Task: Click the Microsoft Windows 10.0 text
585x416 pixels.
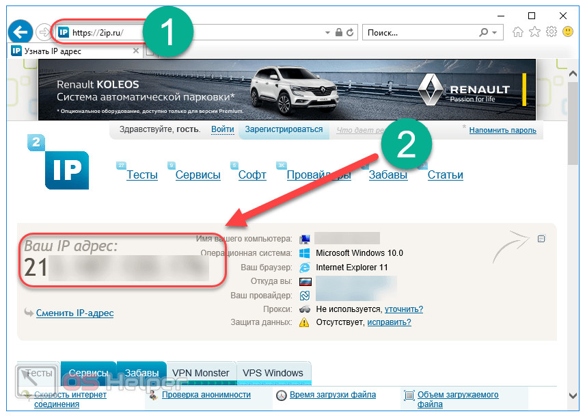Action: (x=359, y=253)
